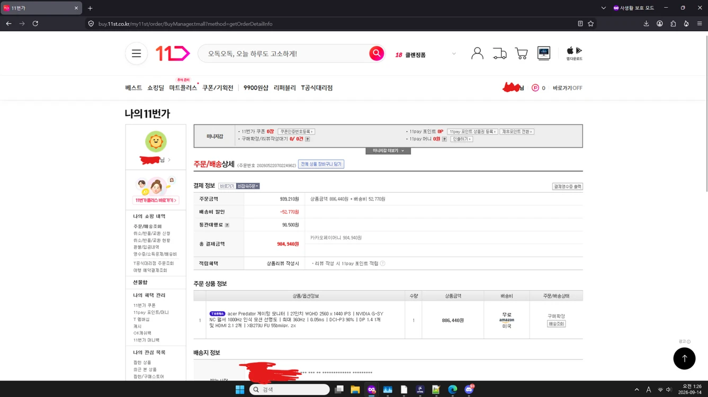Click the scroll-to-top arrow button
This screenshot has width=708, height=397.
[684, 358]
